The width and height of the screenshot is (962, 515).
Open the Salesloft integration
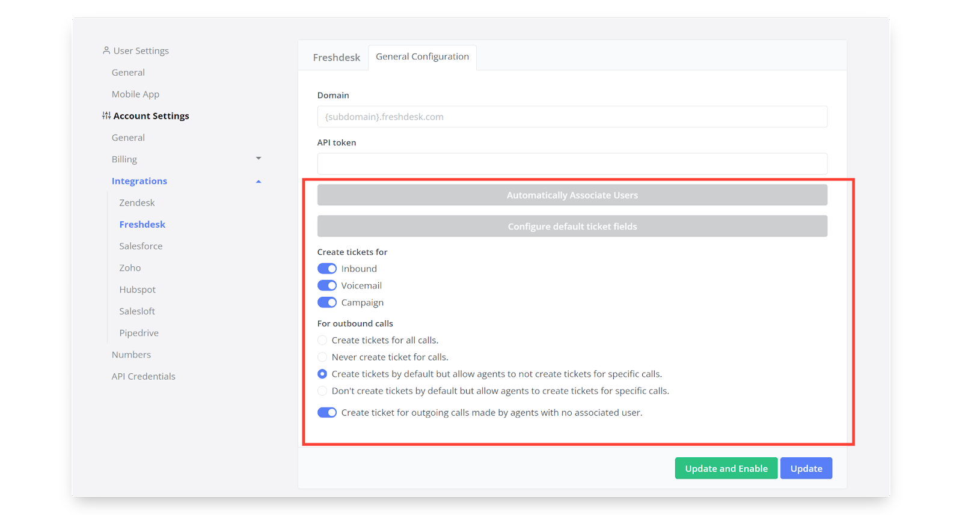coord(137,311)
